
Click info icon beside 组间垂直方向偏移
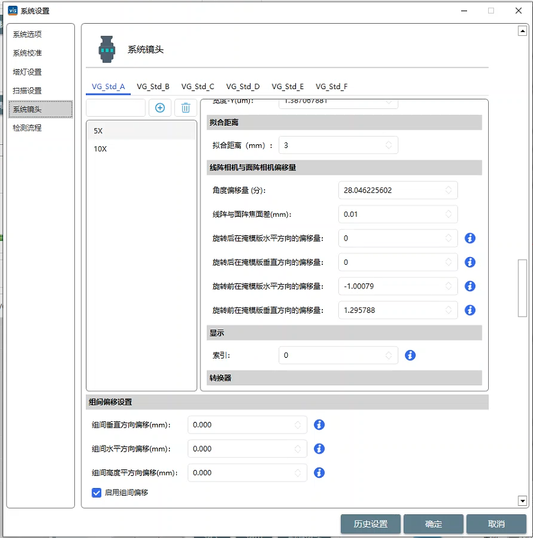pos(319,425)
